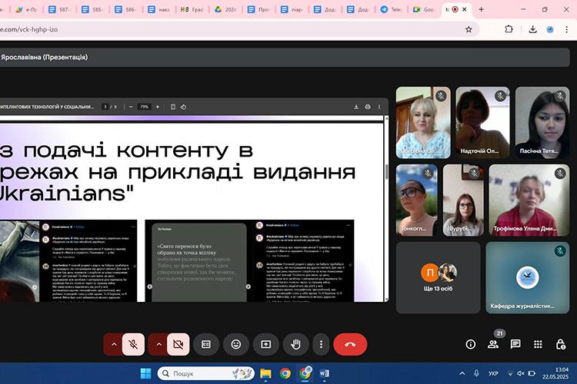Click the present screen button

pyautogui.click(x=265, y=344)
